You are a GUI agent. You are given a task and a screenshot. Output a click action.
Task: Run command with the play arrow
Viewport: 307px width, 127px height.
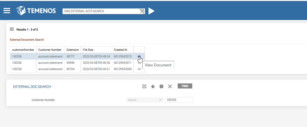(x=151, y=11)
